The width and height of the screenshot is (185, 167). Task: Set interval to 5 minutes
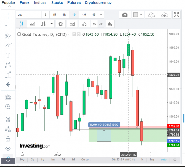(45, 15)
